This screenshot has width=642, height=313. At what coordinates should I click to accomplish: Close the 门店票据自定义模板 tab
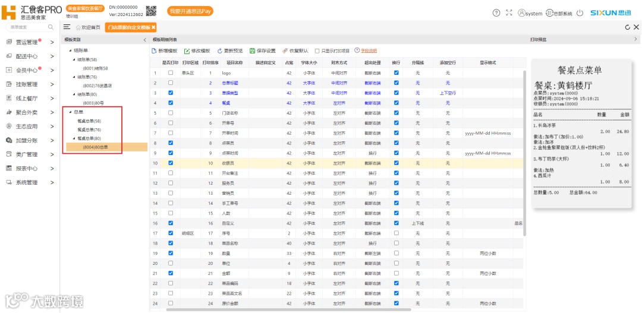click(x=153, y=27)
